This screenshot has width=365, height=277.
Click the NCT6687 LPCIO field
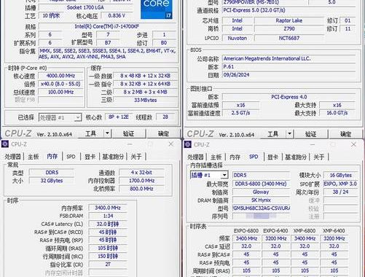coord(289,38)
